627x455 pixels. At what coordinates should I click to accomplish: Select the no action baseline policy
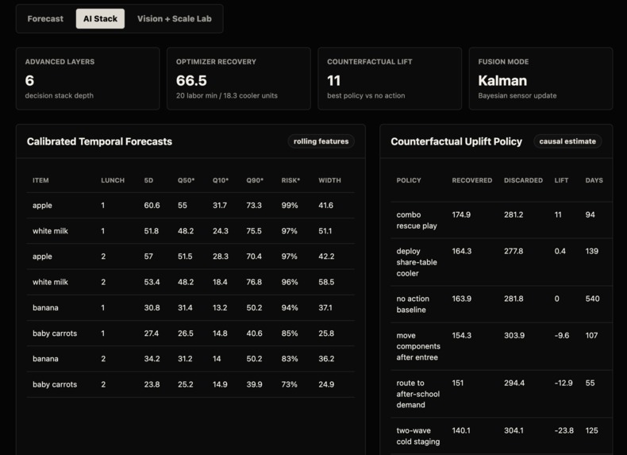pos(502,304)
